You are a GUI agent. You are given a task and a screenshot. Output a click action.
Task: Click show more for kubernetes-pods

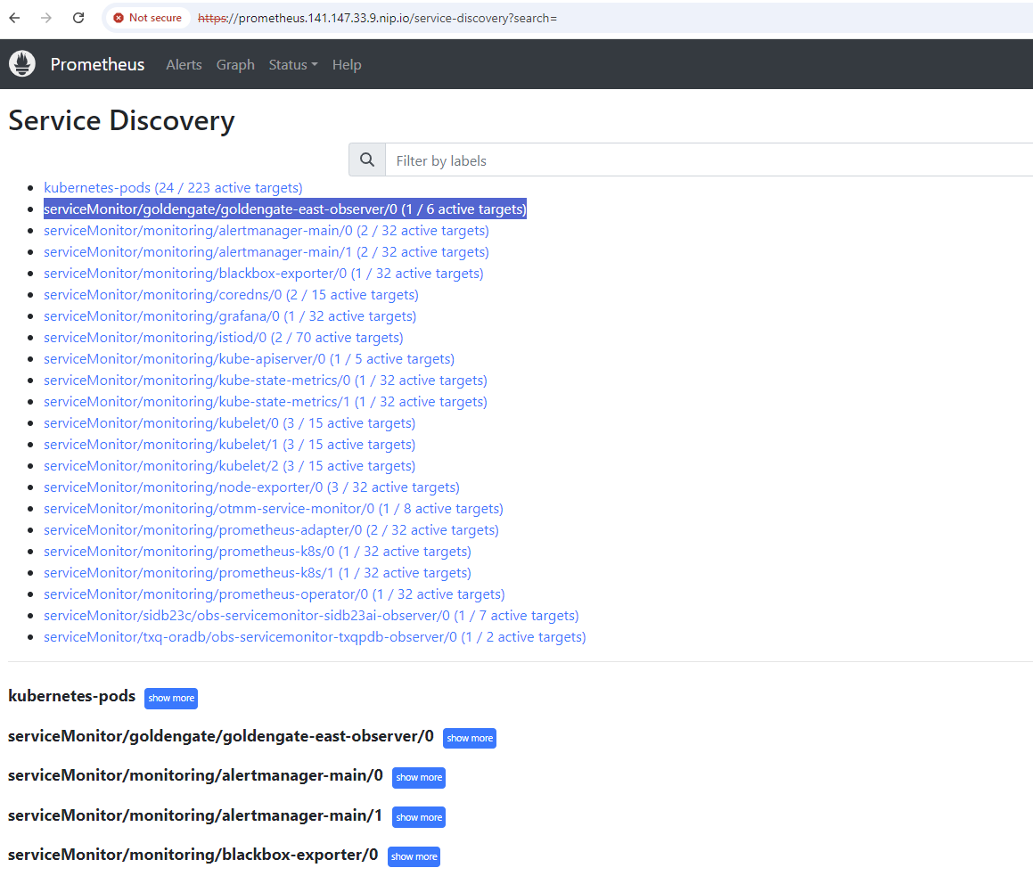click(x=170, y=698)
